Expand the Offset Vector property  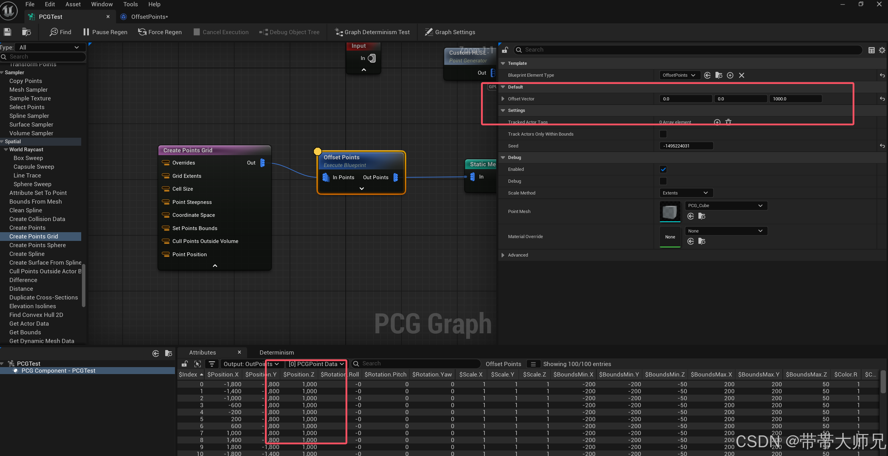coord(503,99)
